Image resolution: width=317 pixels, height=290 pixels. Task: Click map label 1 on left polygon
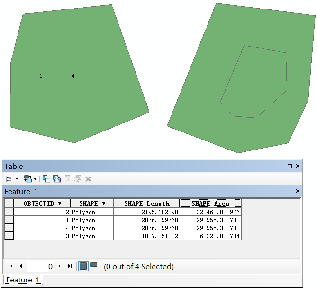pyautogui.click(x=41, y=76)
